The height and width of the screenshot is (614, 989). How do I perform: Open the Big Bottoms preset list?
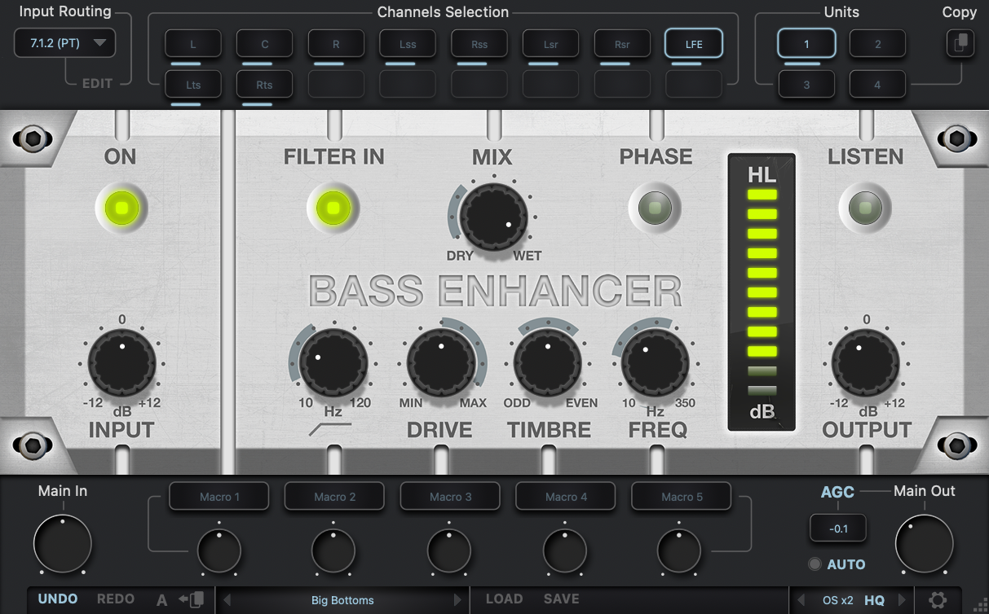coord(342,600)
